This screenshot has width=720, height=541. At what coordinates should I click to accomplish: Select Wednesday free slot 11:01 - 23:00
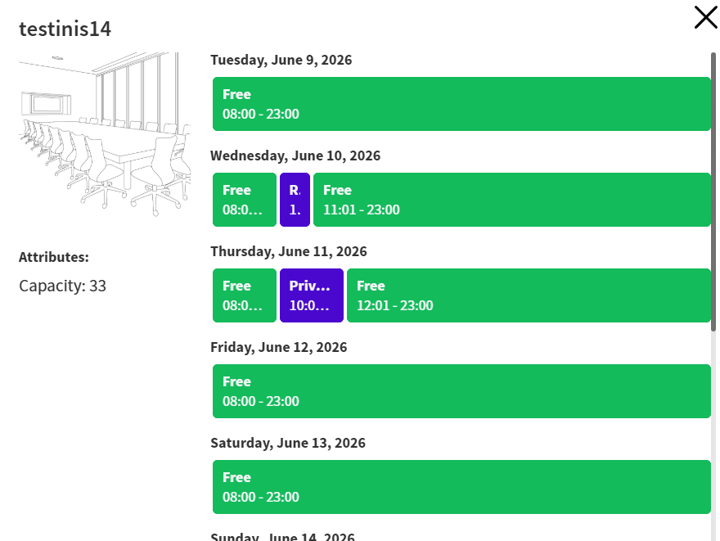click(x=512, y=200)
